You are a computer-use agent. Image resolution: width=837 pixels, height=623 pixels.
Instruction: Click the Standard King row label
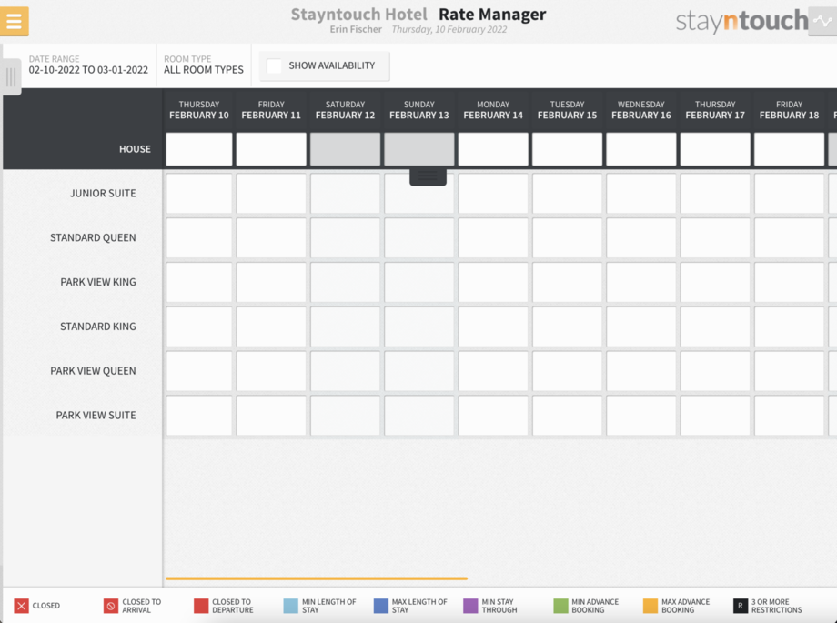97,327
